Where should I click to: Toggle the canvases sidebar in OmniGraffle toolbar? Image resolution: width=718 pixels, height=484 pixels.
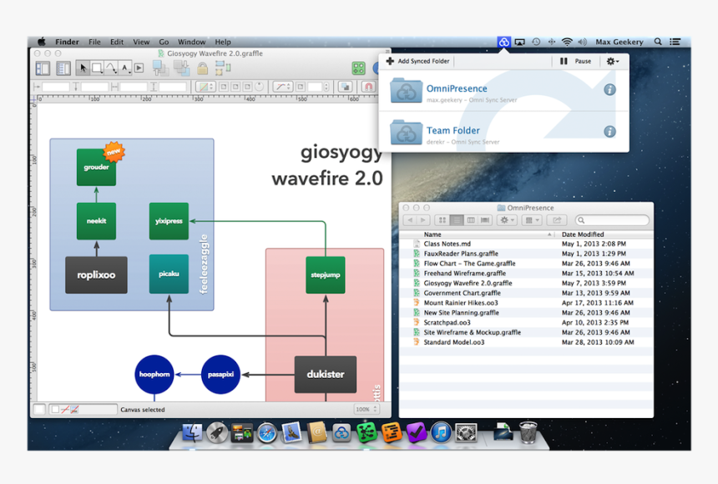[43, 68]
